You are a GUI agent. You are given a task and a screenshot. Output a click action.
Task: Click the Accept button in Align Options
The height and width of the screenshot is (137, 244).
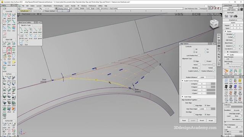(x=210, y=120)
